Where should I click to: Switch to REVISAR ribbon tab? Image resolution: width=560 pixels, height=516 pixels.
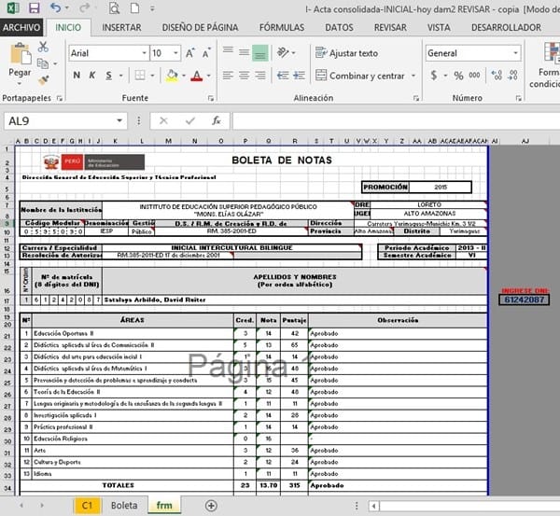coord(390,27)
